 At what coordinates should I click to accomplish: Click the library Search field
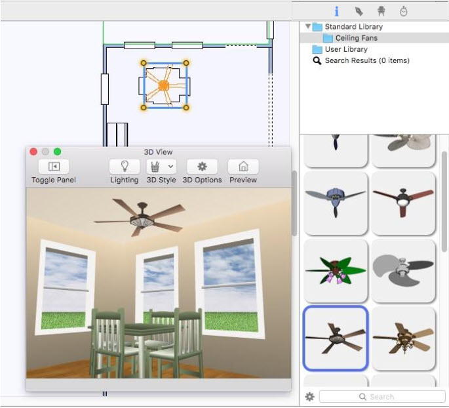click(x=382, y=397)
